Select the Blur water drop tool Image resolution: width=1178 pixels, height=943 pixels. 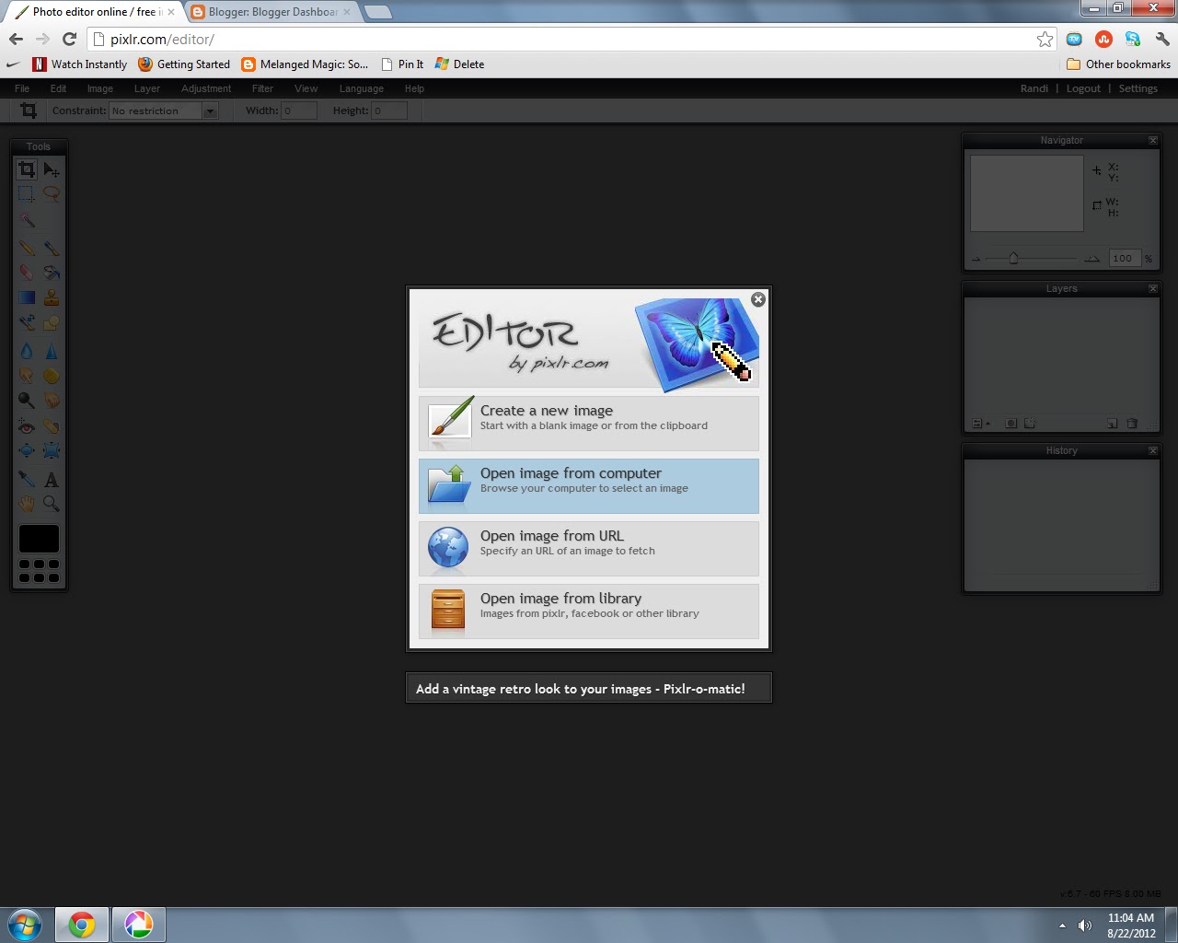(x=27, y=351)
